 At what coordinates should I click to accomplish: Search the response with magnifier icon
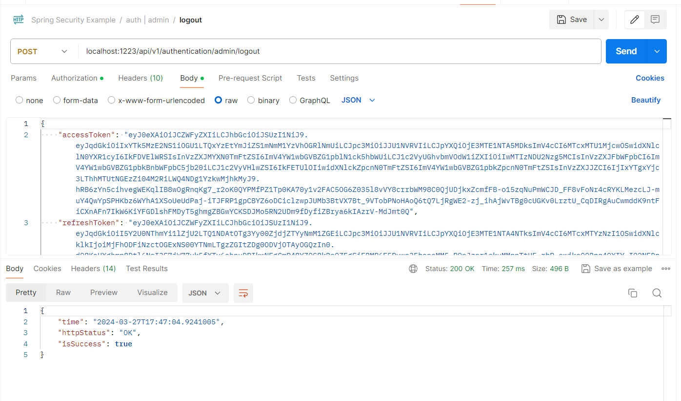(657, 293)
